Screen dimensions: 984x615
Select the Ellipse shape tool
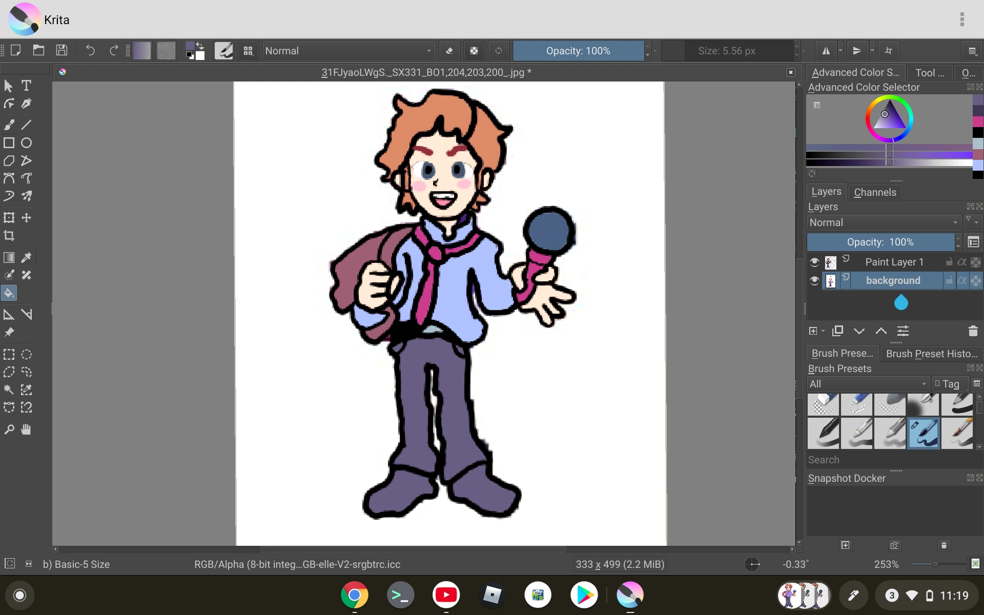pos(26,143)
